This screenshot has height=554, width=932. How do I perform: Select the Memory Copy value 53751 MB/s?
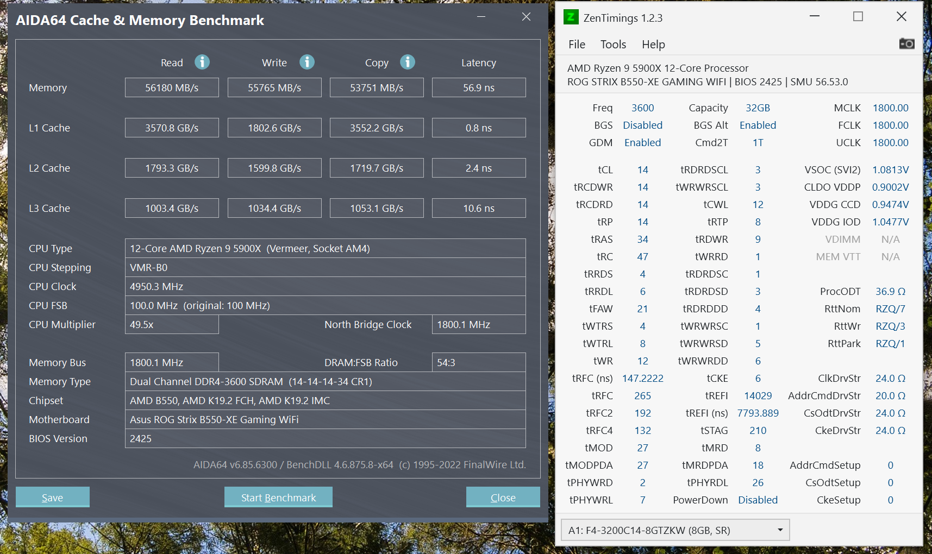click(x=377, y=87)
